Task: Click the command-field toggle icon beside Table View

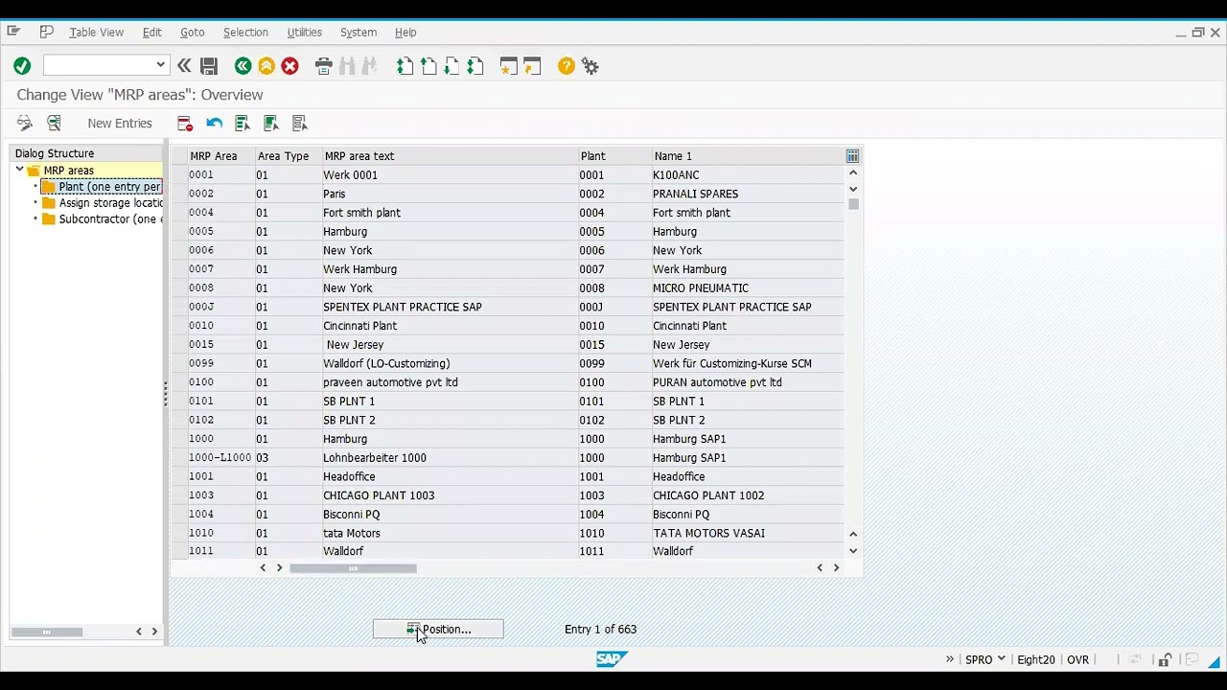Action: click(x=46, y=32)
